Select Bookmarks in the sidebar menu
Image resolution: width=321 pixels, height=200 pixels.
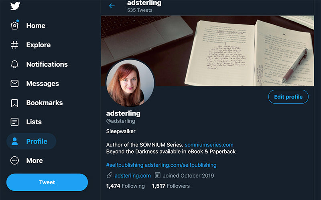pos(44,103)
